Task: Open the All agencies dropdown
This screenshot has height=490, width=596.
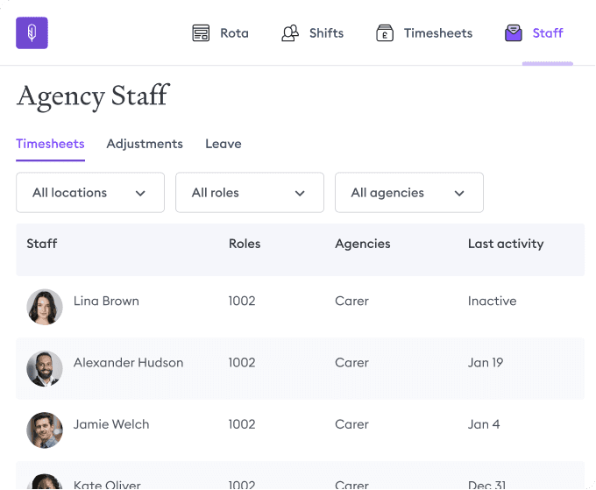Action: tap(409, 192)
